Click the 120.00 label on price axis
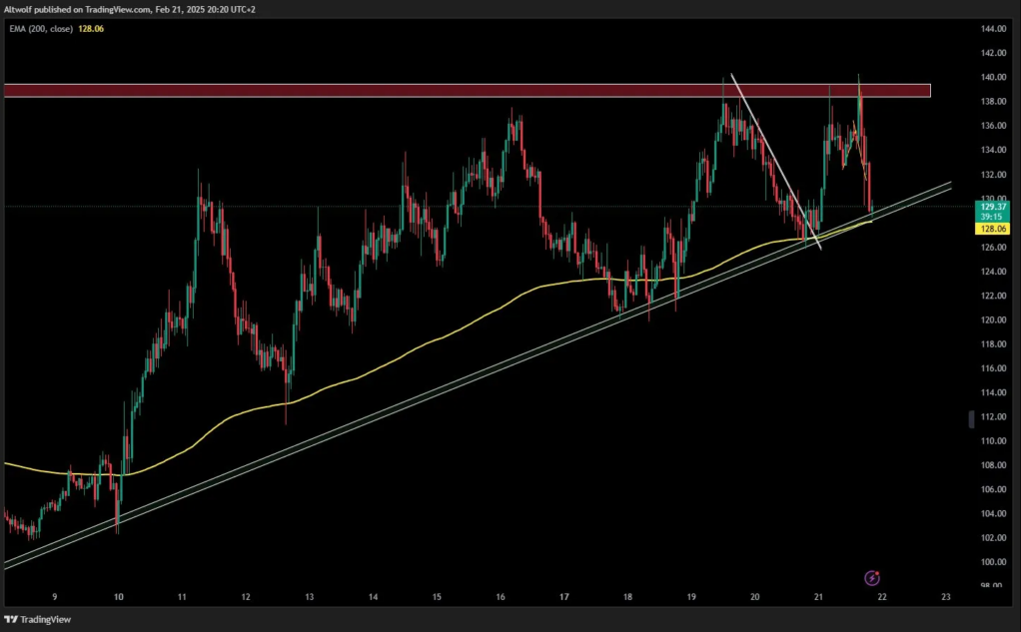Viewport: 1021px width, 632px height. [994, 319]
